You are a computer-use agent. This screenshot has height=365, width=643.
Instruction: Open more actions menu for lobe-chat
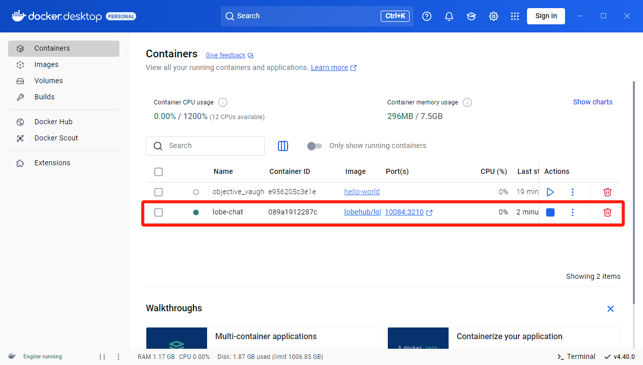coord(573,212)
